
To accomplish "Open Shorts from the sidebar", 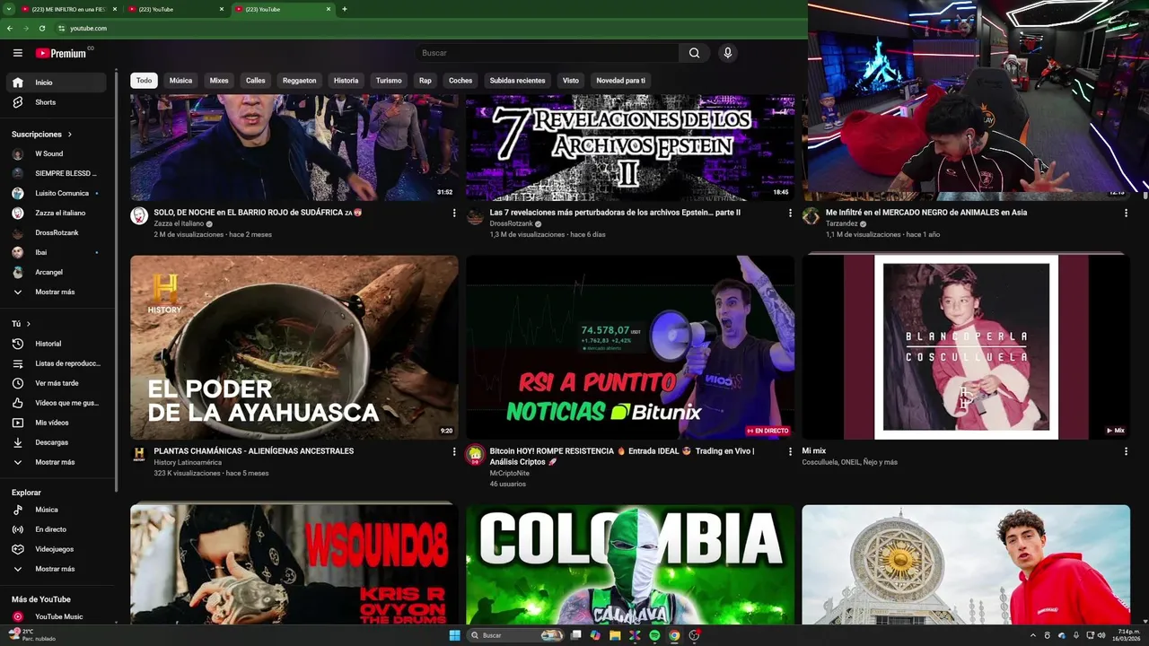I will [56, 102].
